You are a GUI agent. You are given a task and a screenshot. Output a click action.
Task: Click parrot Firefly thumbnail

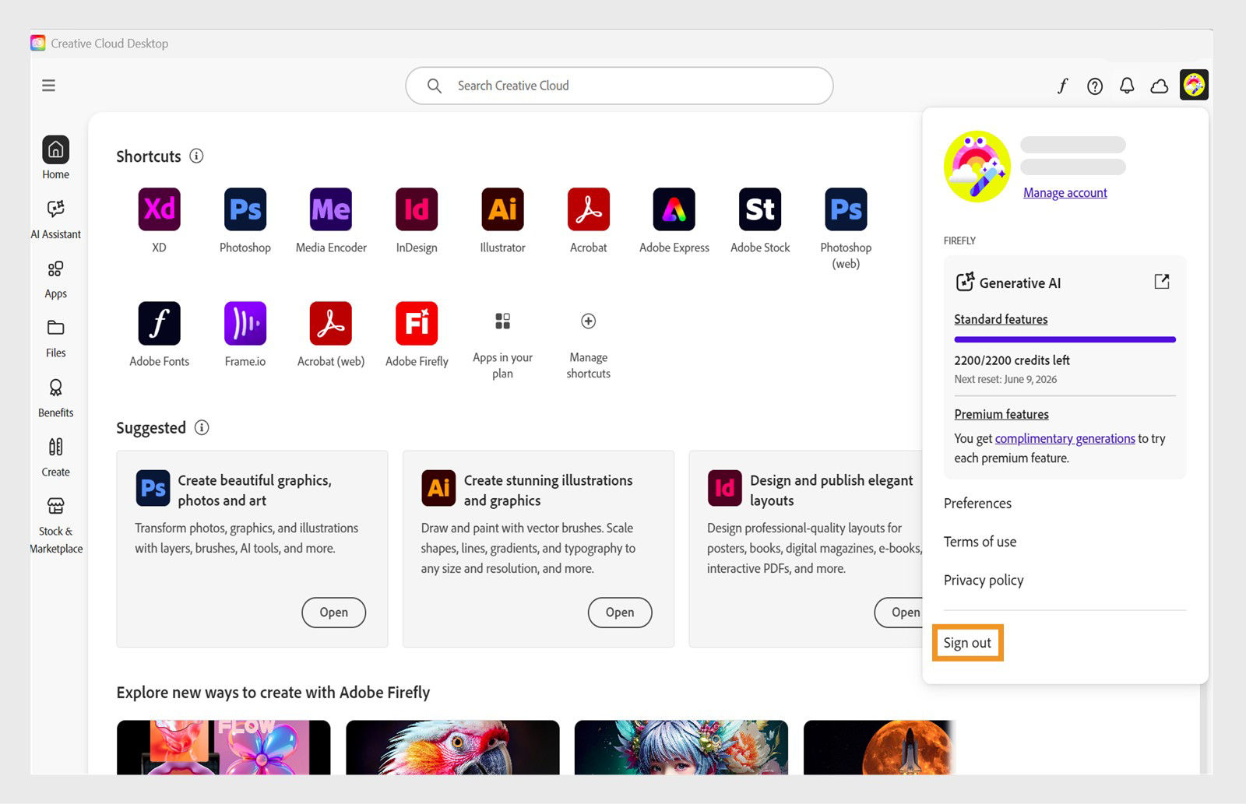(x=452, y=747)
